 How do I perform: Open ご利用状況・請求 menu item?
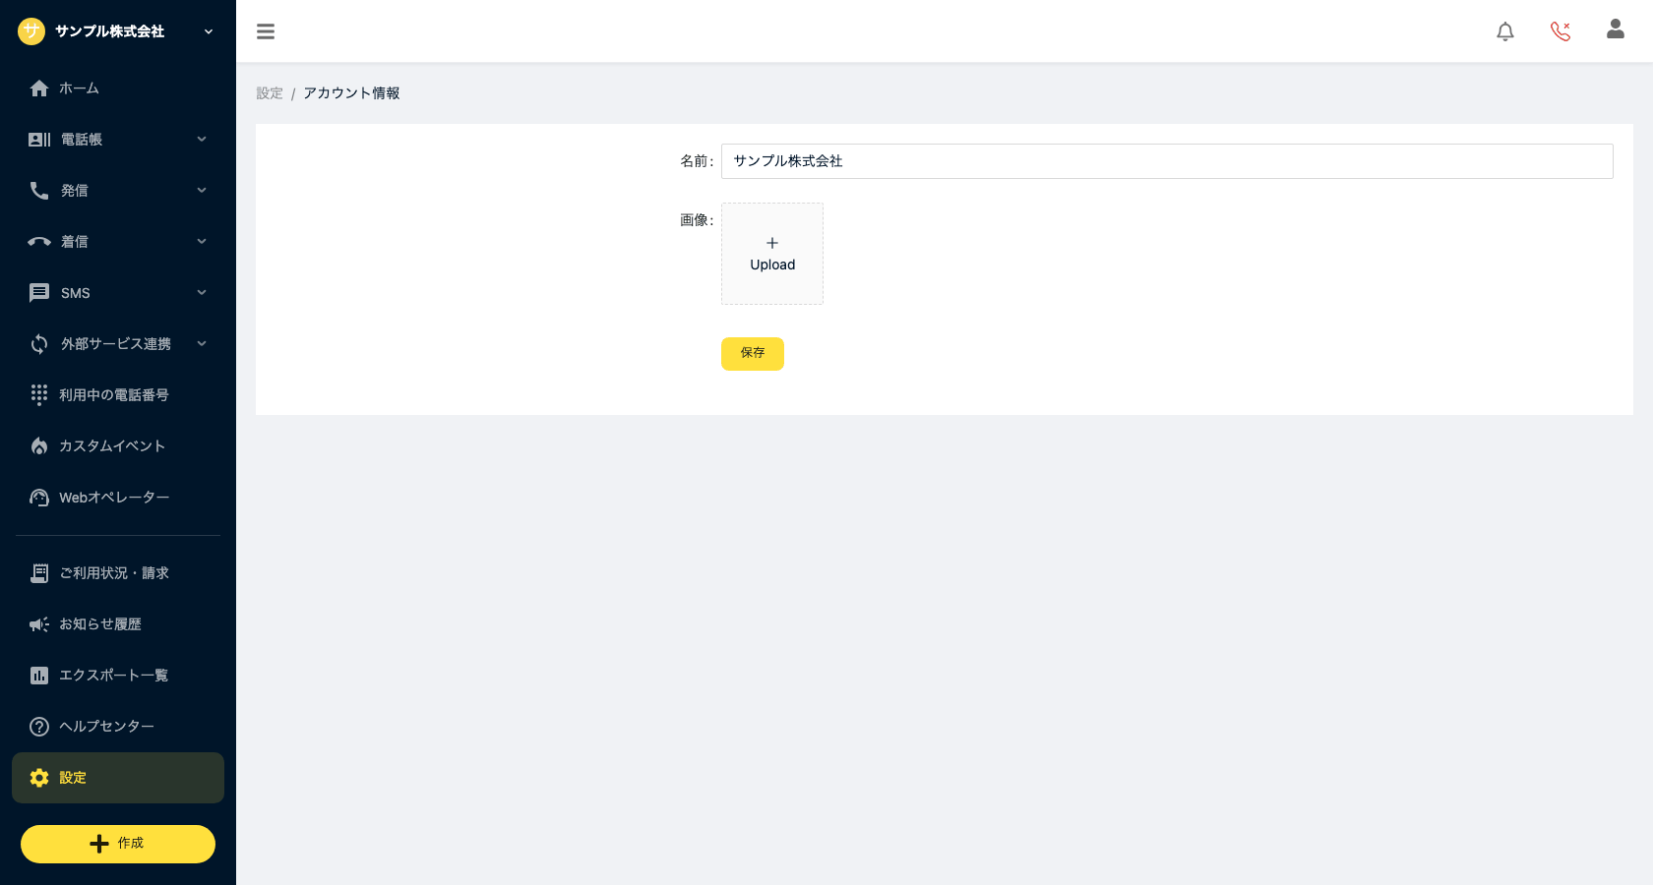click(x=118, y=573)
